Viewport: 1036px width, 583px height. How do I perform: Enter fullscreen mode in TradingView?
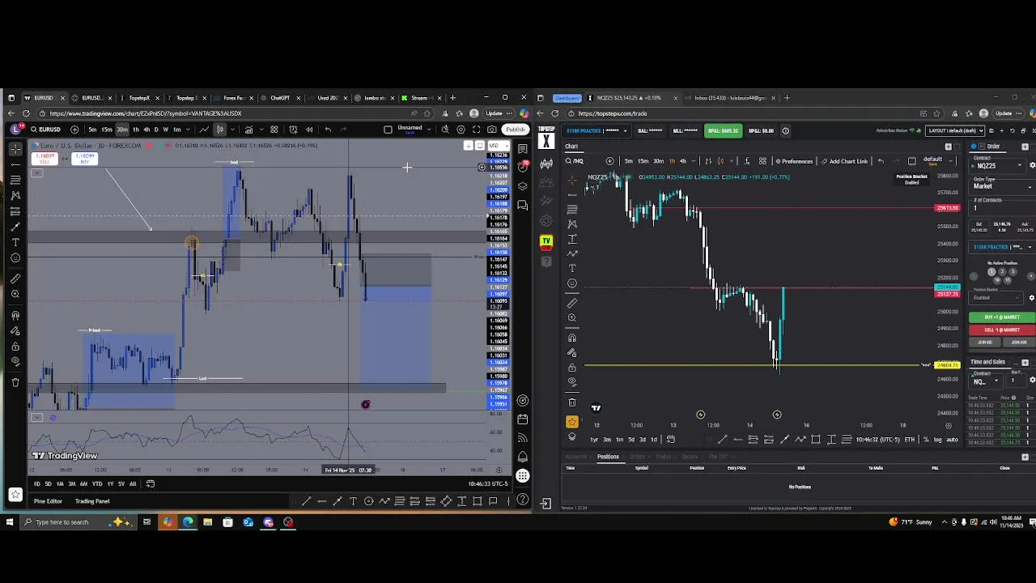point(477,130)
